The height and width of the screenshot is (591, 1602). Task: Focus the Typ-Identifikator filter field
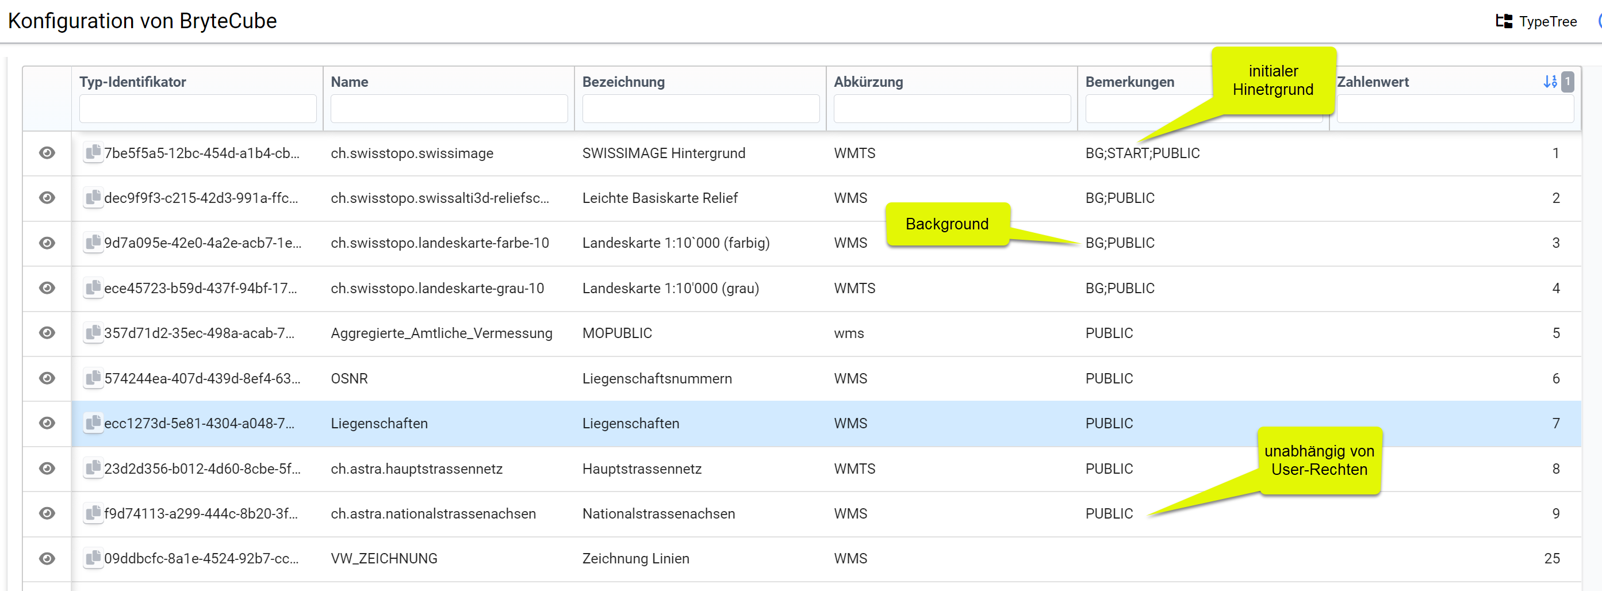point(198,109)
